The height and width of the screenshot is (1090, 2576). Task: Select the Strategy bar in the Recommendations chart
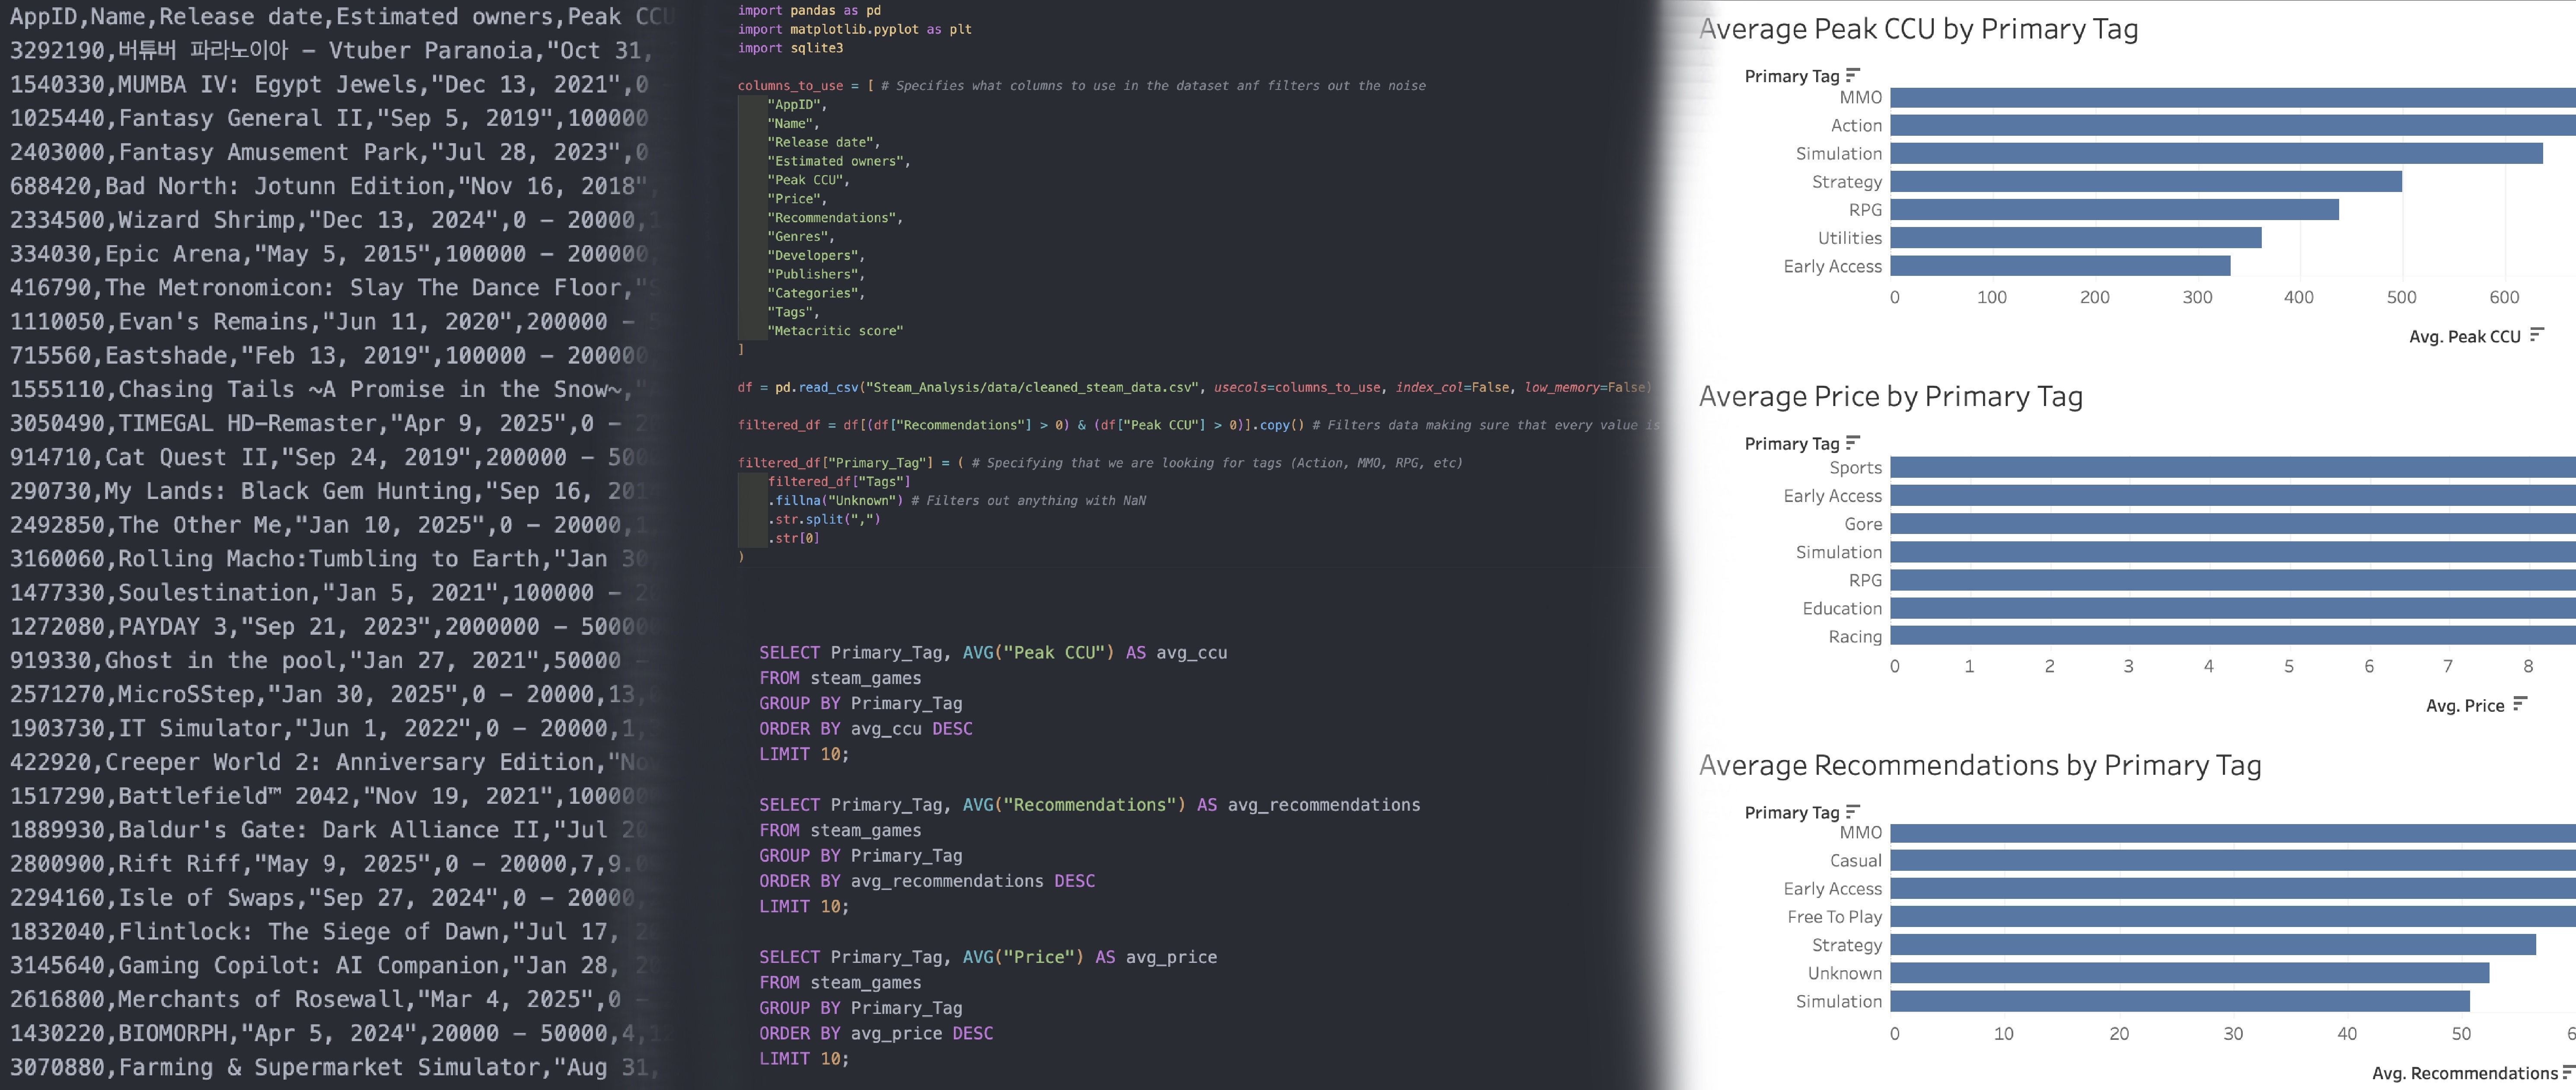click(x=2213, y=945)
